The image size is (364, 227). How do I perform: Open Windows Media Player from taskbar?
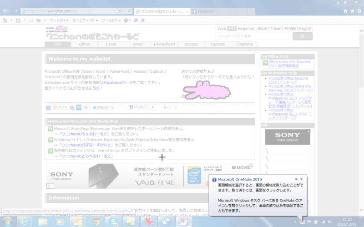pyautogui.click(x=60, y=222)
